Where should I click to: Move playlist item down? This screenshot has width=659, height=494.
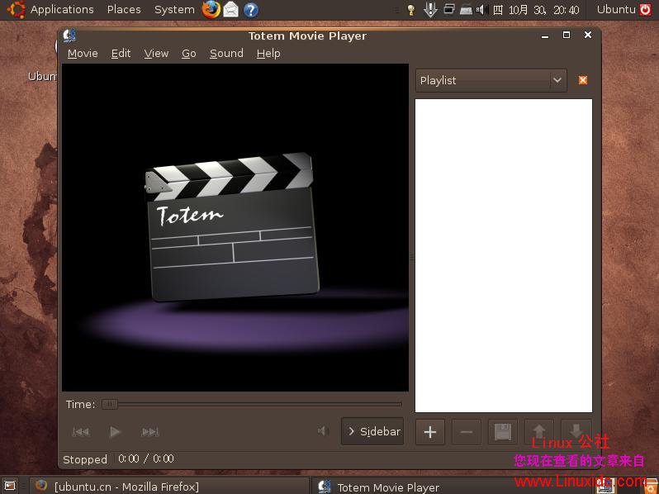(x=576, y=432)
